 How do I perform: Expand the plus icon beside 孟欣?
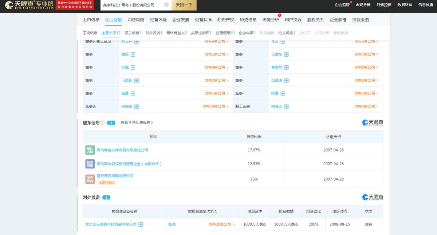pyautogui.click(x=133, y=54)
